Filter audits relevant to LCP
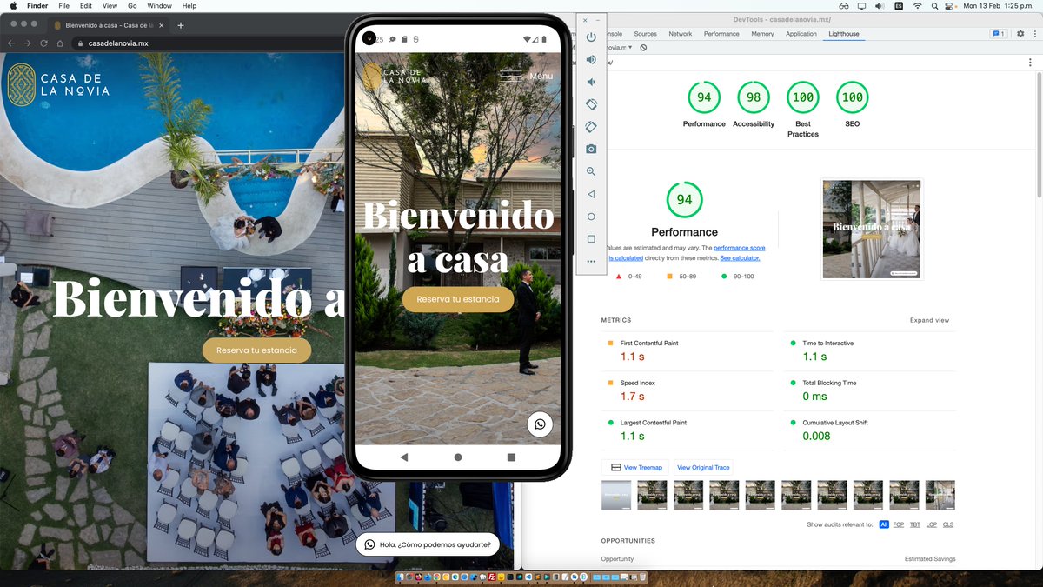This screenshot has height=587, width=1043. click(x=932, y=524)
